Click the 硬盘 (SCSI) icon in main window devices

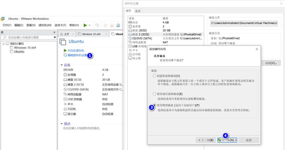point(65,79)
